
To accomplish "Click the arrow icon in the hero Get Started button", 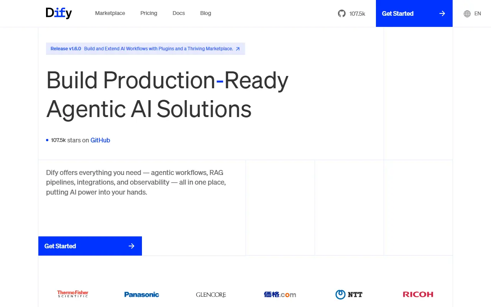I will (131, 246).
